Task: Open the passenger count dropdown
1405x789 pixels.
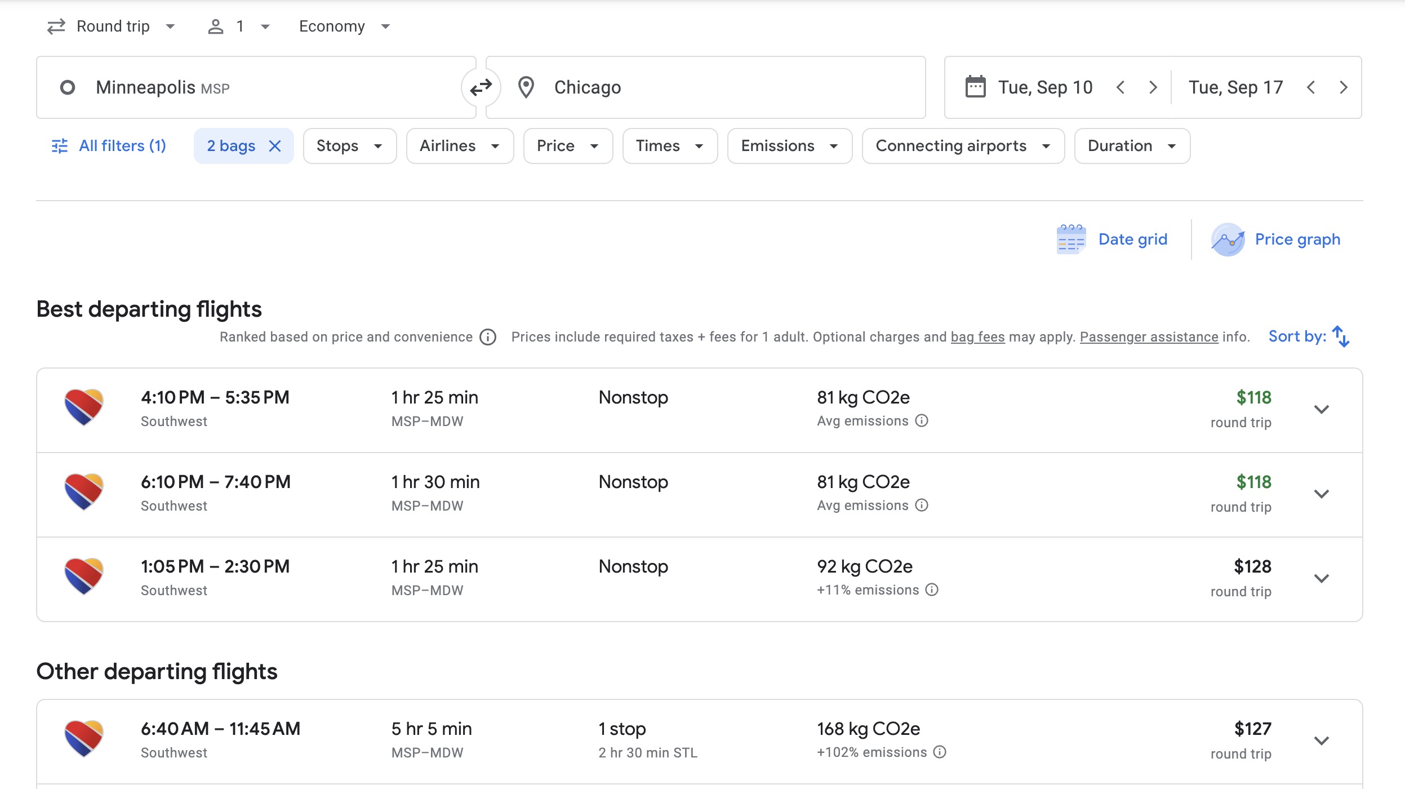Action: 239,26
